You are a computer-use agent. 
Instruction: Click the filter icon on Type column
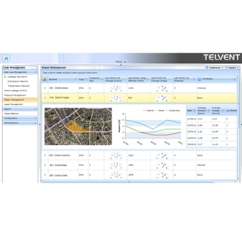pos(86,79)
